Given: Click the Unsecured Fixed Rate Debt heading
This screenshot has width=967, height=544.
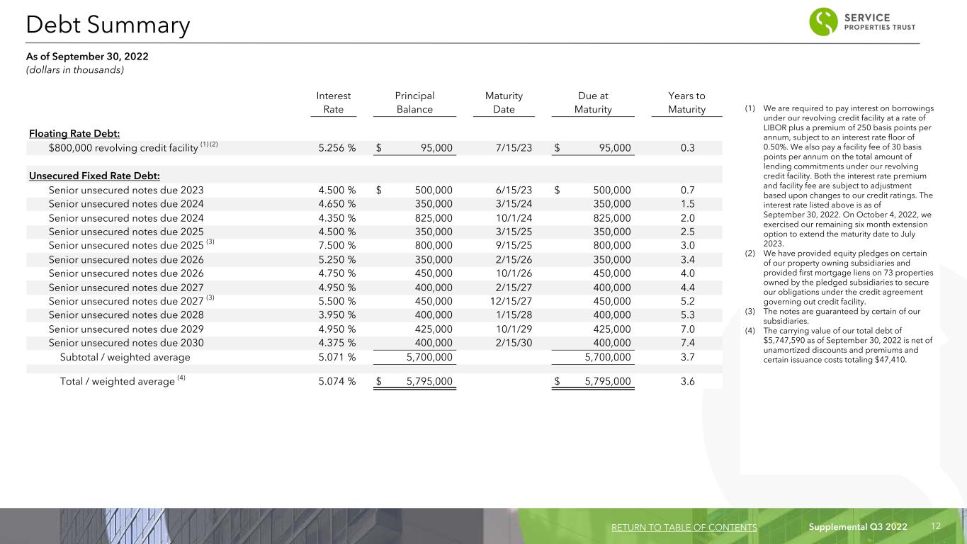Looking at the screenshot, I should pyautogui.click(x=98, y=176).
